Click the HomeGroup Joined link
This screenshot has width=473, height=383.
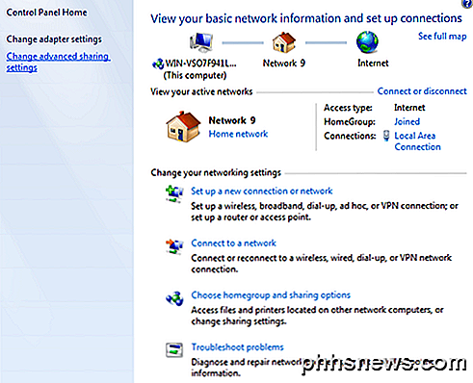tap(407, 121)
